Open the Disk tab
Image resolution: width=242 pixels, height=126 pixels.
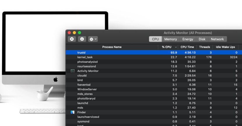coord(202,39)
